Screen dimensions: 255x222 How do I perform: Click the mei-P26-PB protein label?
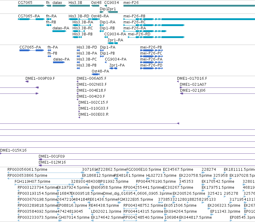tap(151, 47)
